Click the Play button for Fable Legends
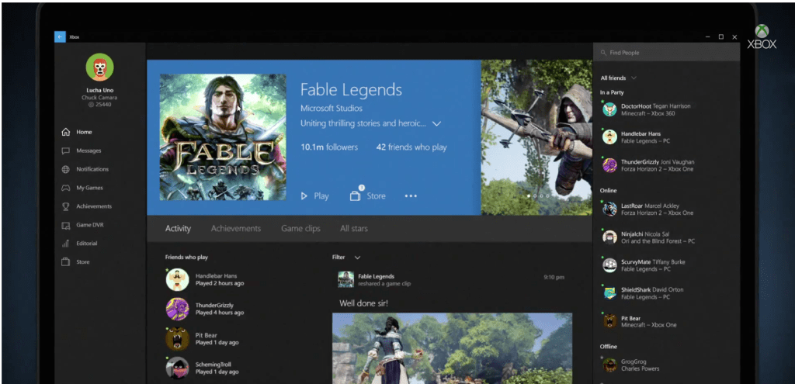The width and height of the screenshot is (795, 384). 315,196
